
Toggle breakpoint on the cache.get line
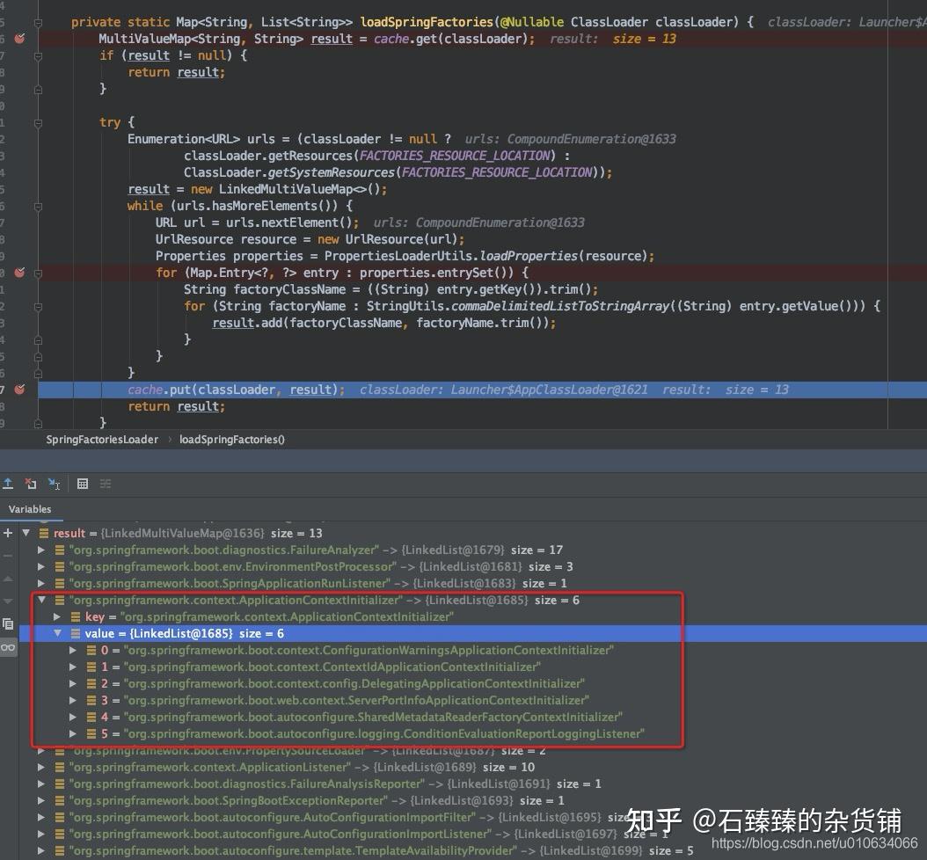point(19,39)
